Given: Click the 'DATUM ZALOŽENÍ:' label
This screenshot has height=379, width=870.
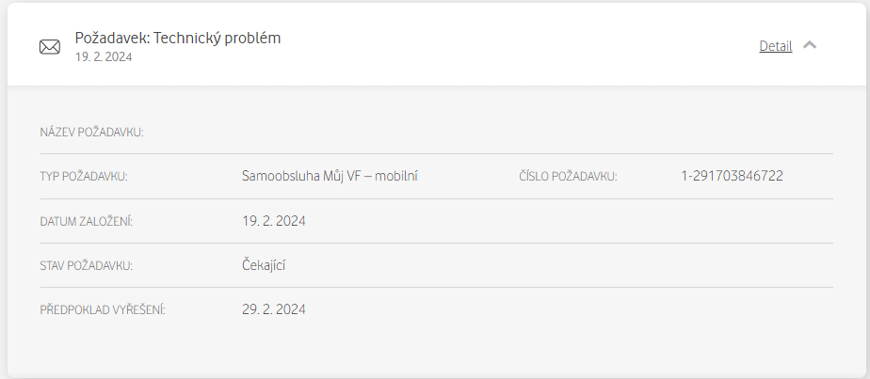Looking at the screenshot, I should (87, 222).
